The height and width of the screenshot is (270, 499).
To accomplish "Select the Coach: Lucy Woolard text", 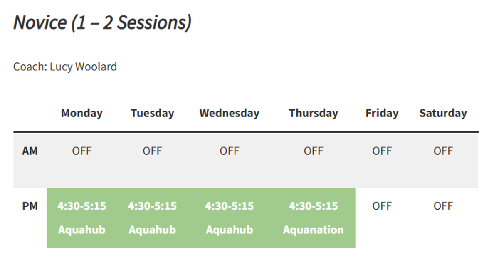I will [x=65, y=67].
